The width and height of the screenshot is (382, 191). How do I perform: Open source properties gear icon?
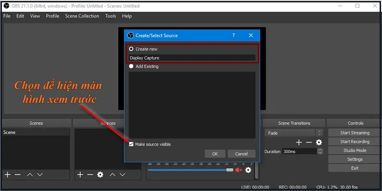tap(100, 175)
